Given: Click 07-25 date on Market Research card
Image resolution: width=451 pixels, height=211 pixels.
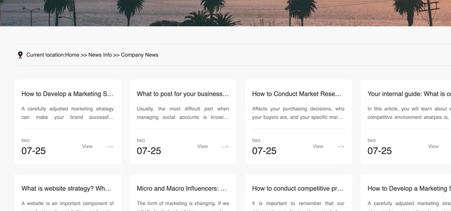Looking at the screenshot, I should [264, 151].
